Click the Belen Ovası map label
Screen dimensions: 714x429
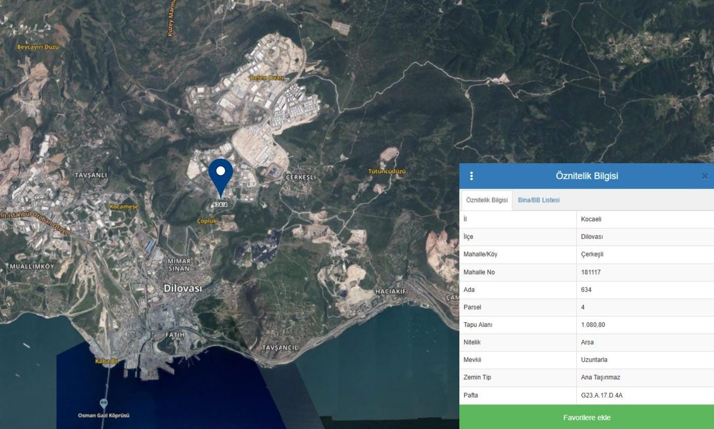pyautogui.click(x=267, y=78)
